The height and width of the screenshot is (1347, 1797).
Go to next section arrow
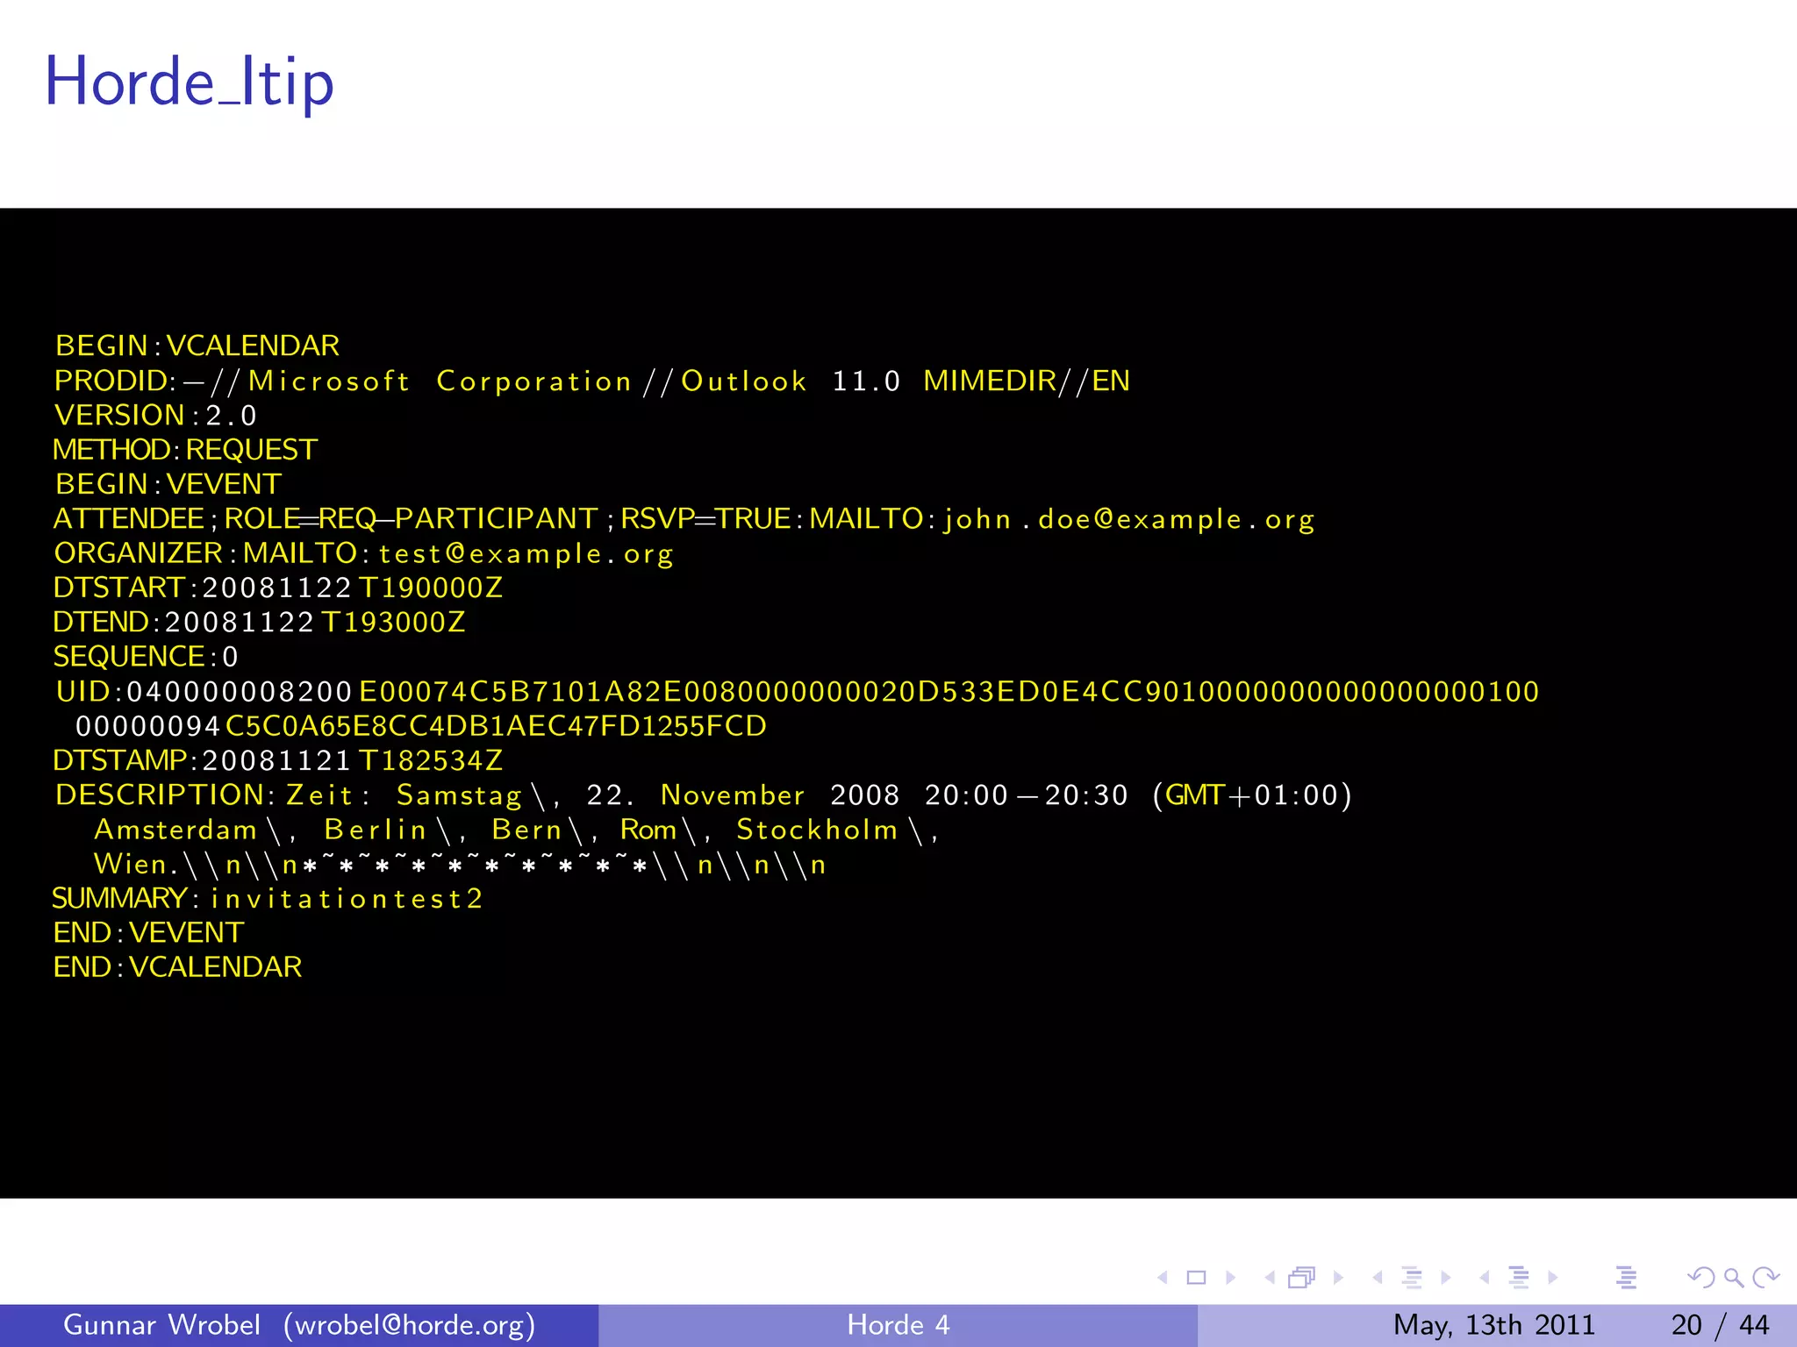click(1552, 1278)
